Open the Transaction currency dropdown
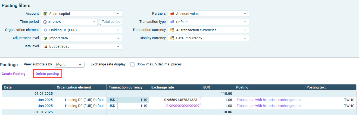 click(x=245, y=30)
